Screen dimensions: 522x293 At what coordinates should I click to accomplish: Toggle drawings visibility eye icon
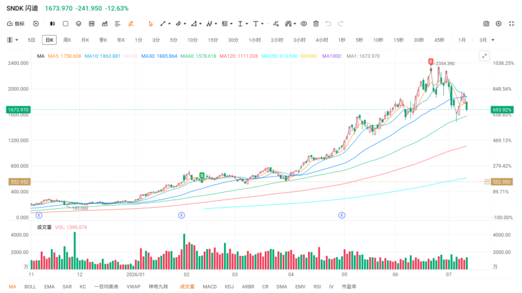point(304,24)
